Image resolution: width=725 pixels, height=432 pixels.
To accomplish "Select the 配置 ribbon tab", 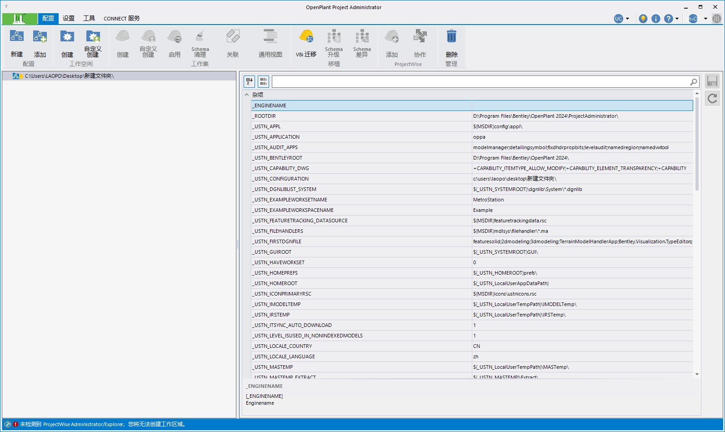I will tap(48, 18).
